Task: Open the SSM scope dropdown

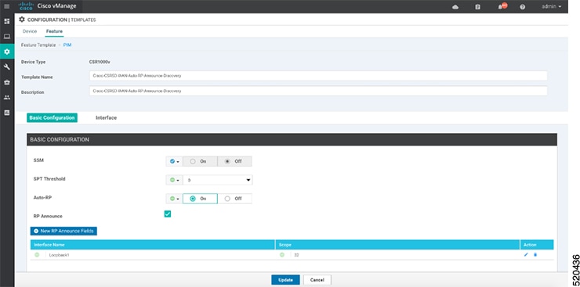Action: point(174,161)
